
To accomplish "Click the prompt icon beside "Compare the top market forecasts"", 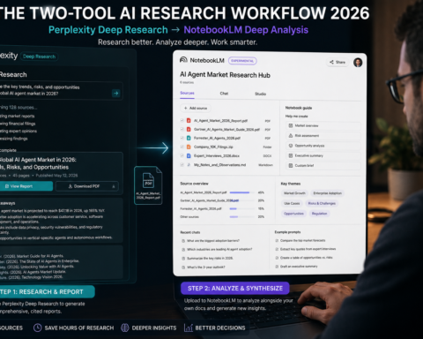I will tap(277, 240).
